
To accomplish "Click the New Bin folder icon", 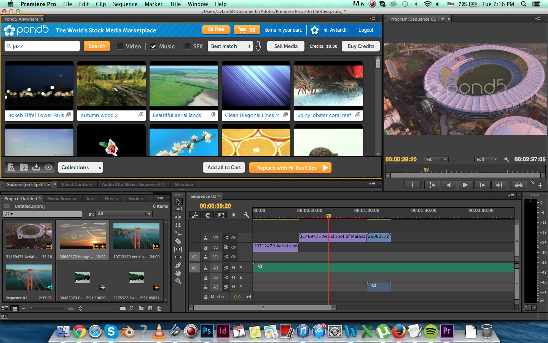I will click(141, 308).
